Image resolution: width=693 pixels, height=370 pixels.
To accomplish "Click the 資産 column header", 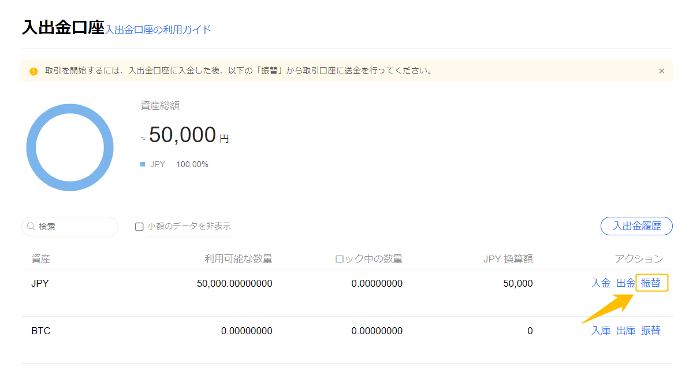I will pyautogui.click(x=41, y=258).
